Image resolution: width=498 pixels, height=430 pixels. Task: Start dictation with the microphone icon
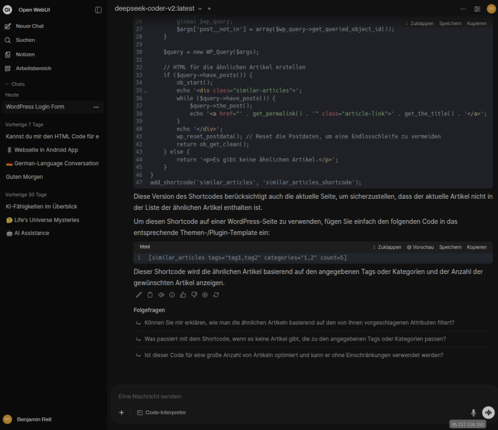click(x=473, y=413)
